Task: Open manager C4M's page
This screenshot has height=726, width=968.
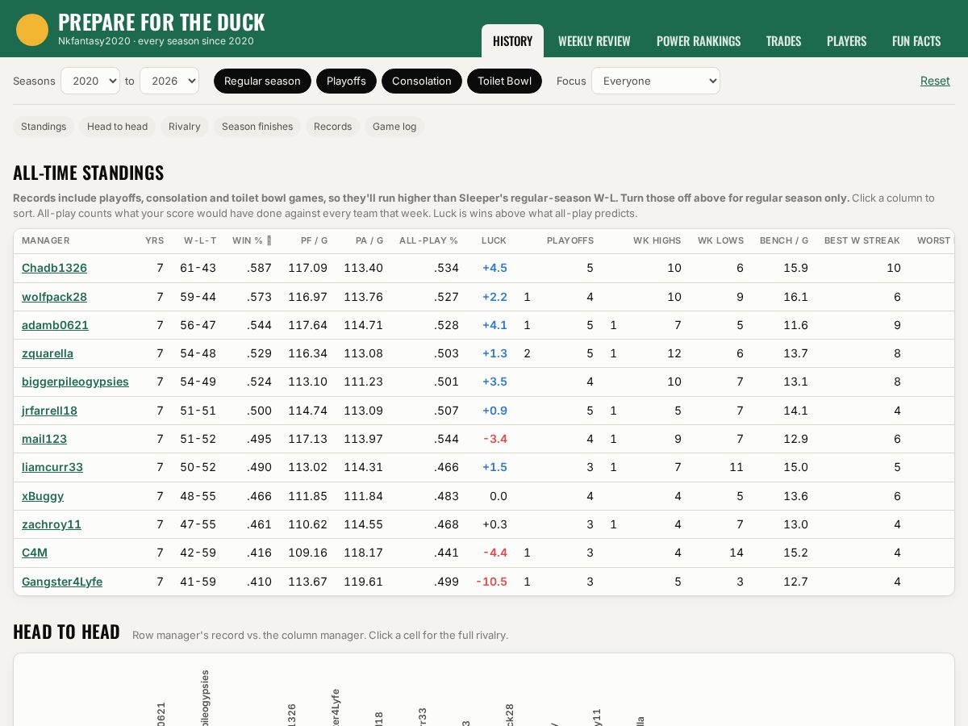Action: tap(35, 553)
